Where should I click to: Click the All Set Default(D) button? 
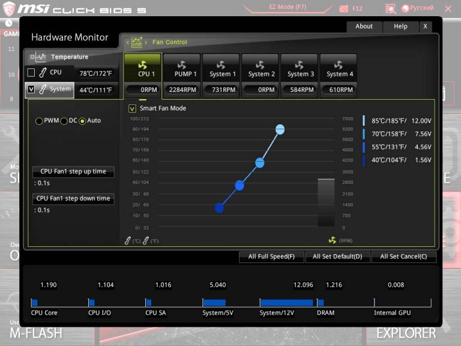pyautogui.click(x=337, y=256)
